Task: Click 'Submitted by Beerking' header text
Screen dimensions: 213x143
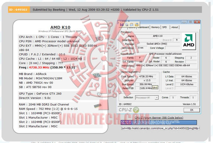Action: pos(49,10)
